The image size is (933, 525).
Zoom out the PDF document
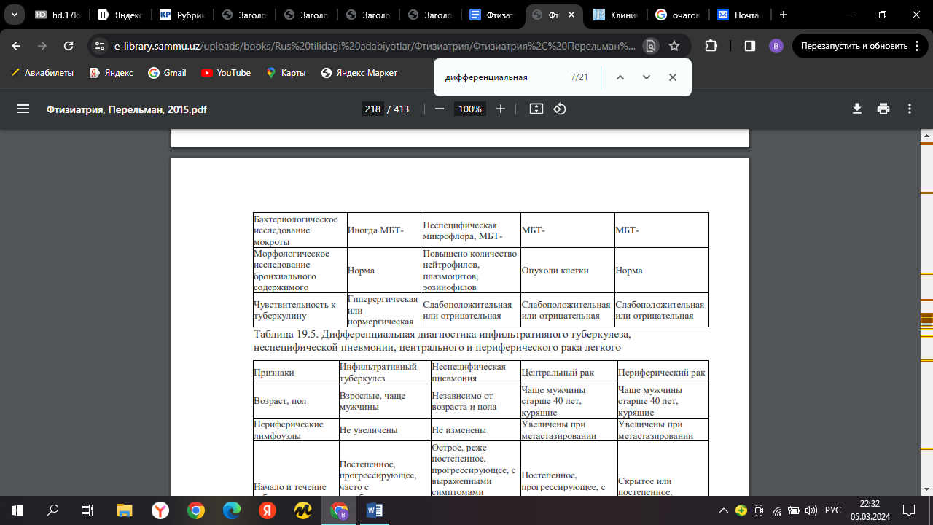click(440, 109)
